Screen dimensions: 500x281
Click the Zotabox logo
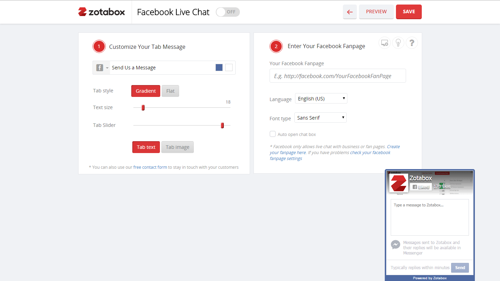101,12
